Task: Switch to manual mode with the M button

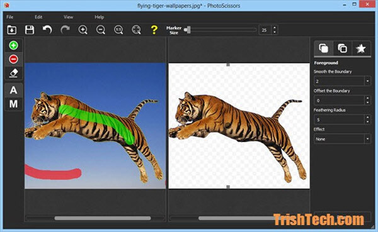Action: 14,104
